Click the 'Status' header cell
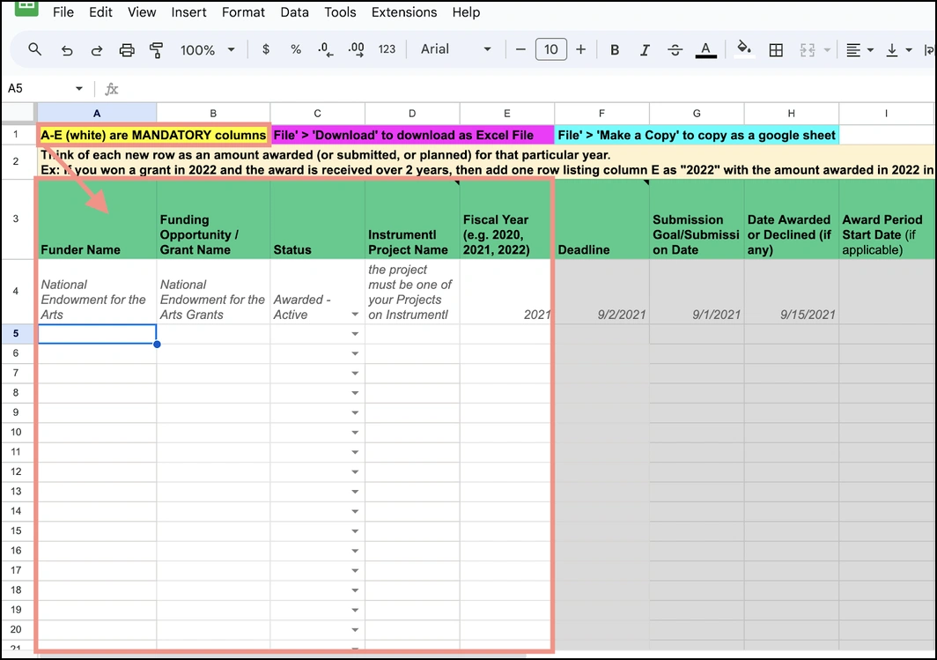 click(317, 219)
